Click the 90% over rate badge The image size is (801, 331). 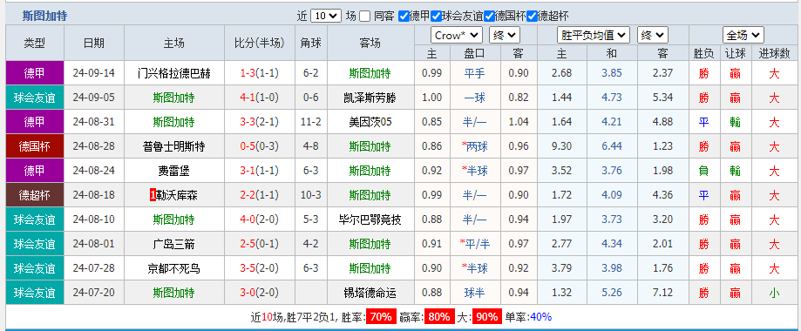pos(487,317)
